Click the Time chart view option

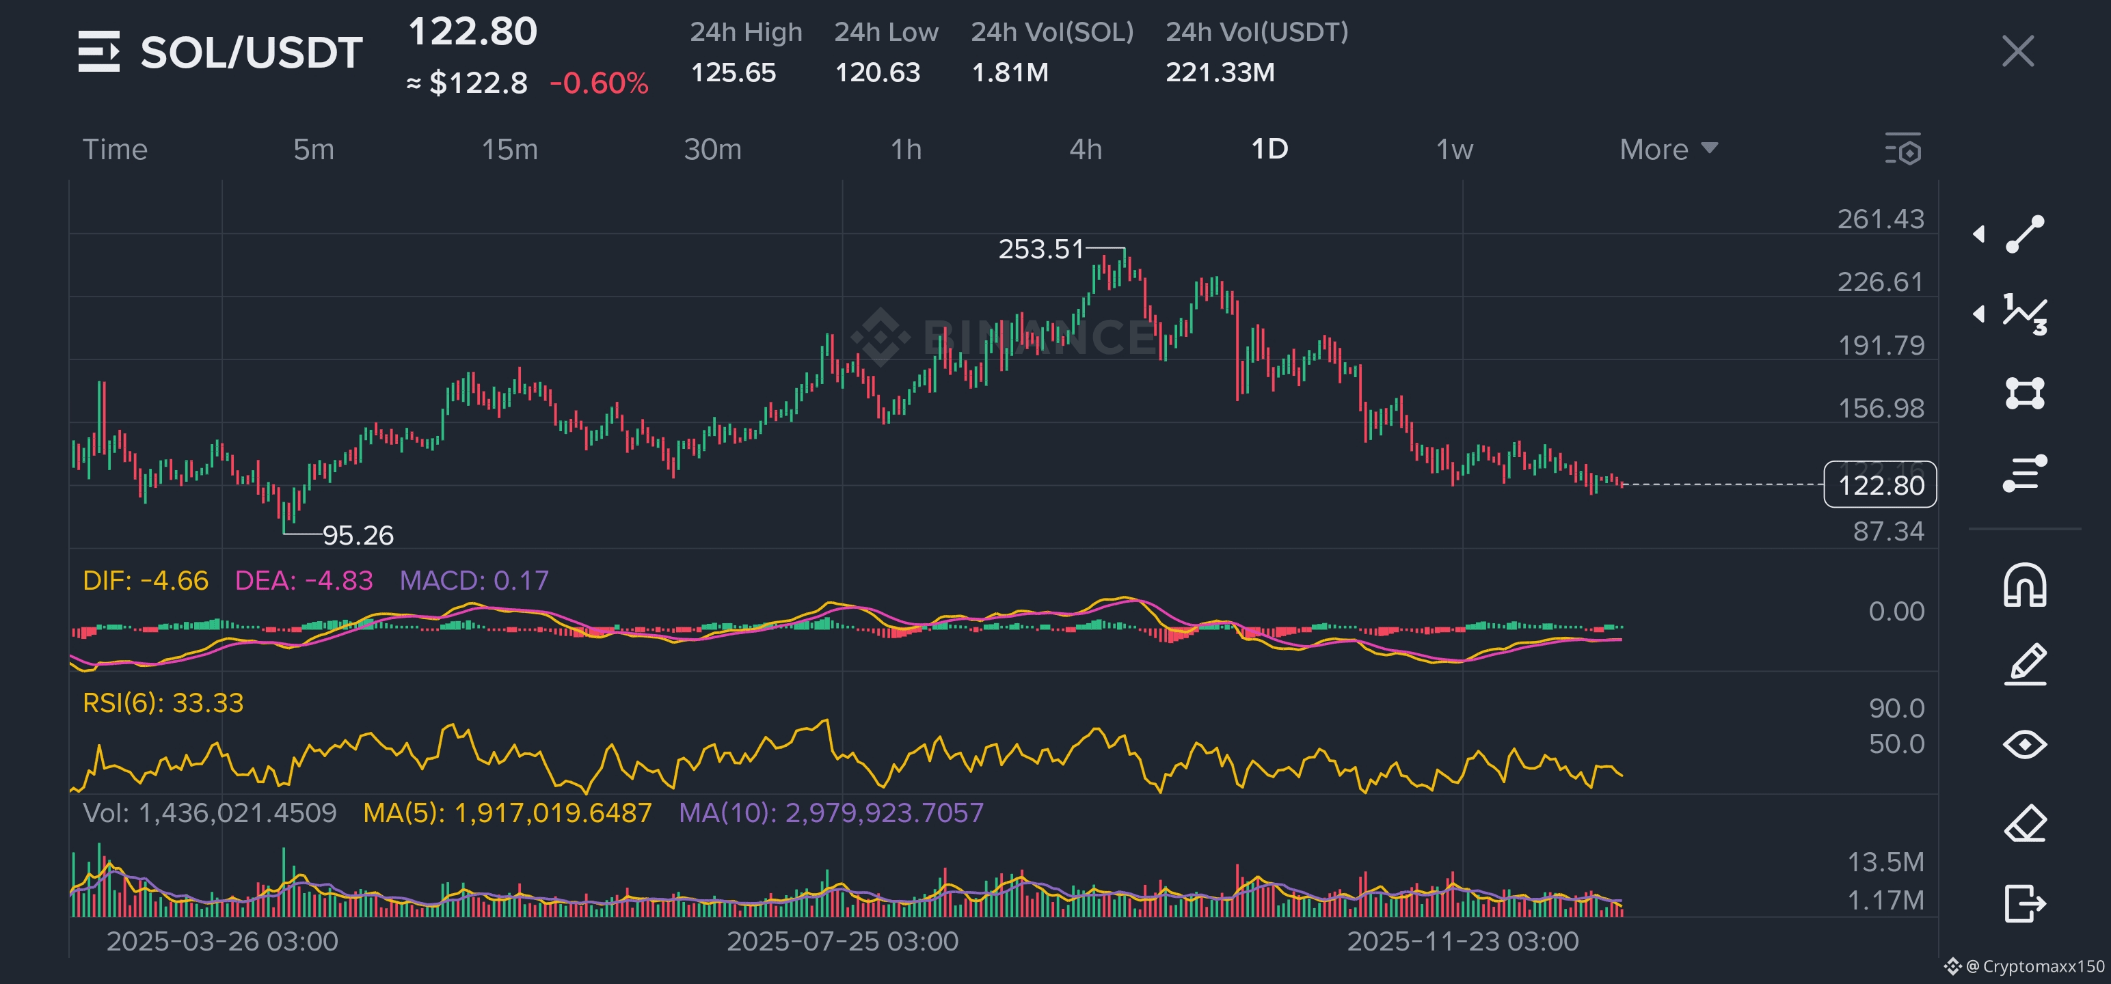pyautogui.click(x=115, y=149)
